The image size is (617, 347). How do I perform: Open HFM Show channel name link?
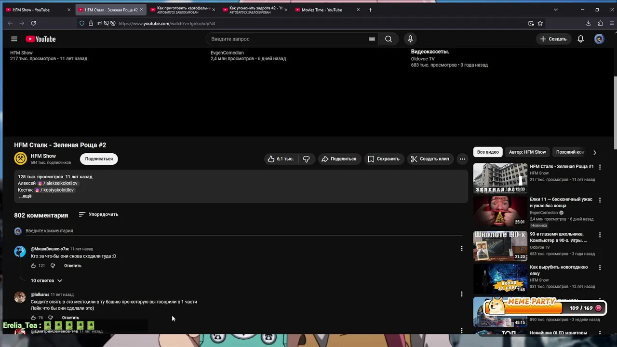click(43, 156)
